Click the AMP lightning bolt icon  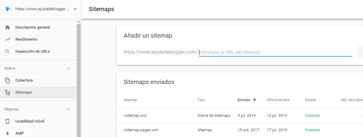pyautogui.click(x=8, y=133)
